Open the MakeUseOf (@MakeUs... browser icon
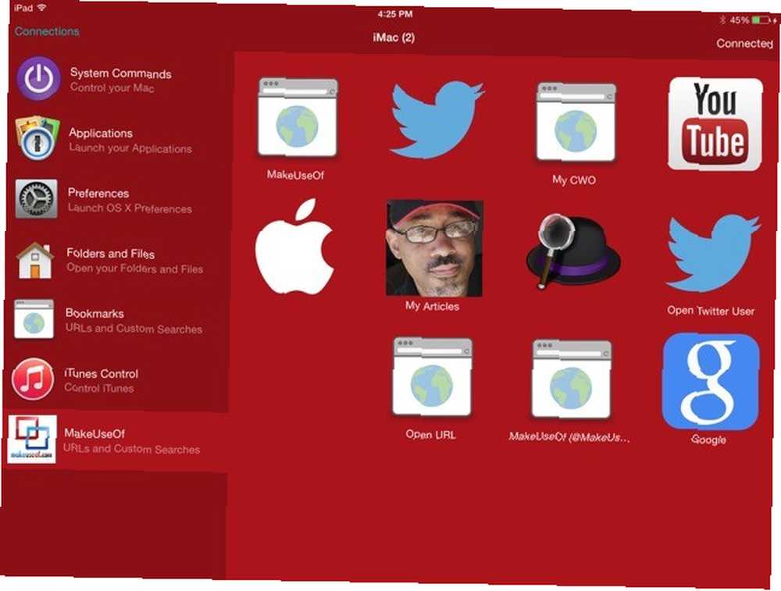 pyautogui.click(x=572, y=379)
